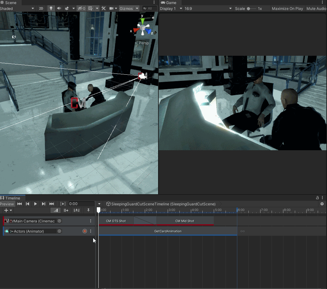This screenshot has width=327, height=289.
Task: Open the Shaded draw mode dropdown
Action: 17,9
